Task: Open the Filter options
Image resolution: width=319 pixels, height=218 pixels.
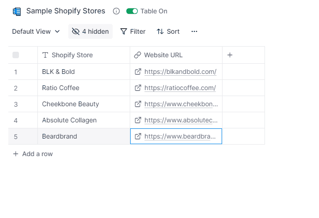Action: click(133, 31)
